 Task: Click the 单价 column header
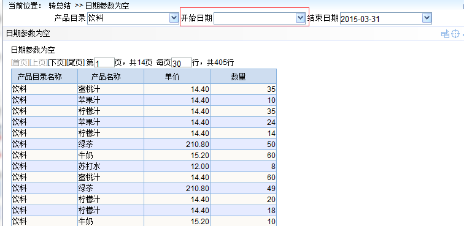pyautogui.click(x=177, y=77)
